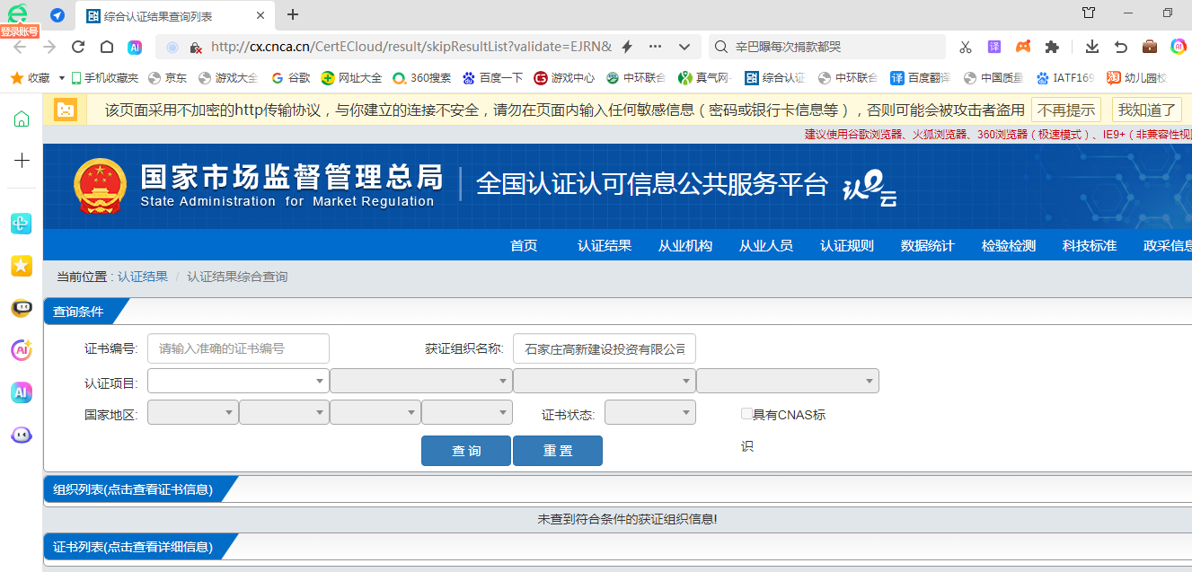Open the briefcase toolbox icon

pos(1150,47)
